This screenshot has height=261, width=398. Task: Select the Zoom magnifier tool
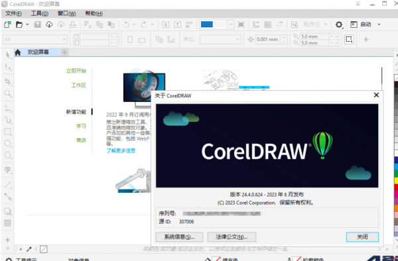click(8, 93)
